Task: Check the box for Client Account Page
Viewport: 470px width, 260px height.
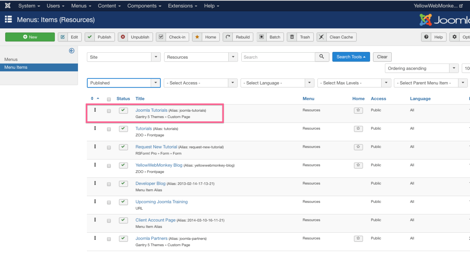Action: click(x=109, y=221)
